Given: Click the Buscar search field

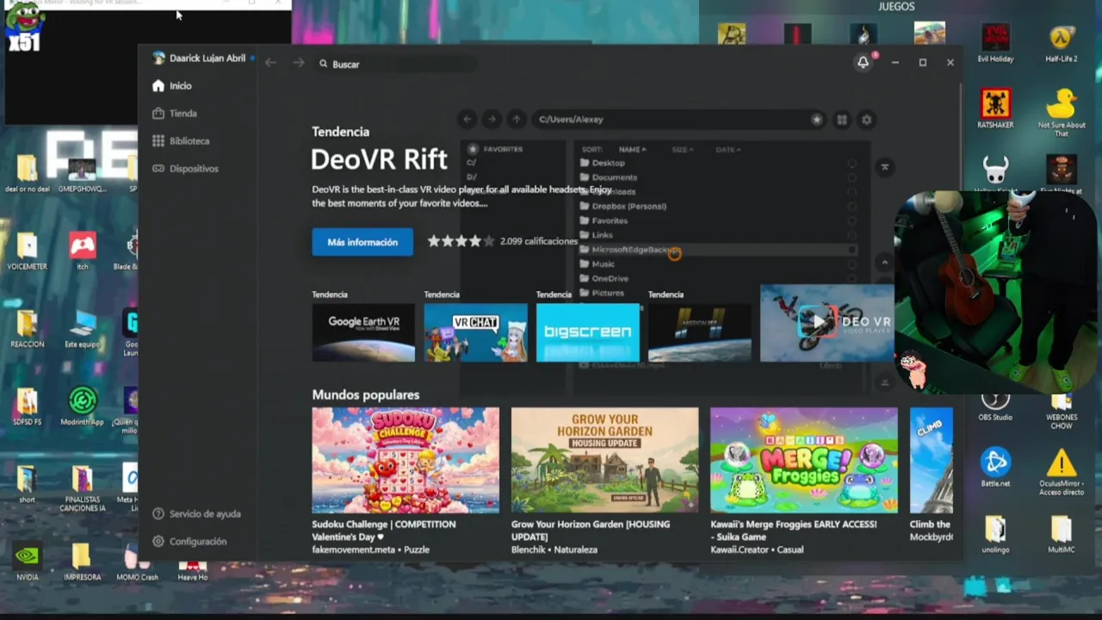Looking at the screenshot, I should [396, 64].
